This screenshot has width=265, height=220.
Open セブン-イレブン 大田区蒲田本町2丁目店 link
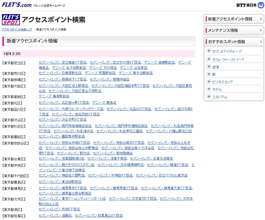tap(120, 86)
